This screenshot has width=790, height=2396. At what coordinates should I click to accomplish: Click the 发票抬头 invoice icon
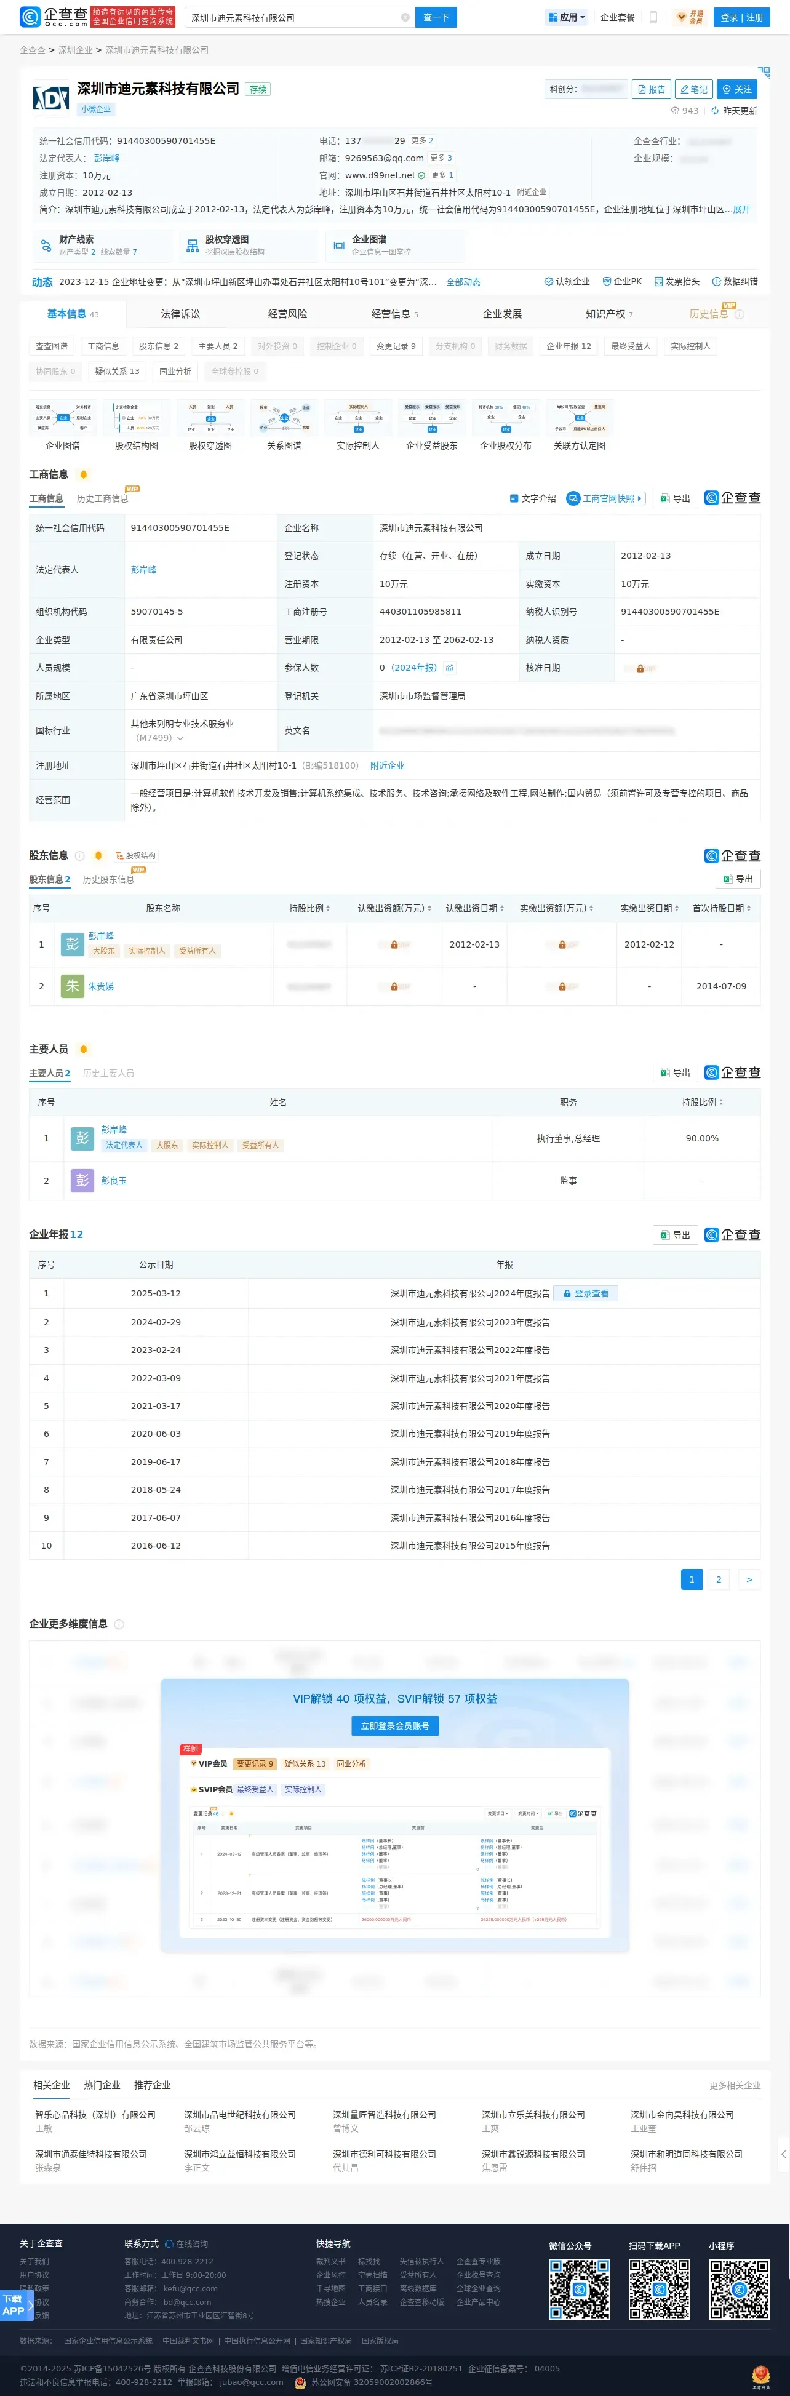click(658, 281)
